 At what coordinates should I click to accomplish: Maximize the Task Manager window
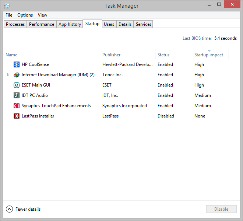(x=219, y=4)
